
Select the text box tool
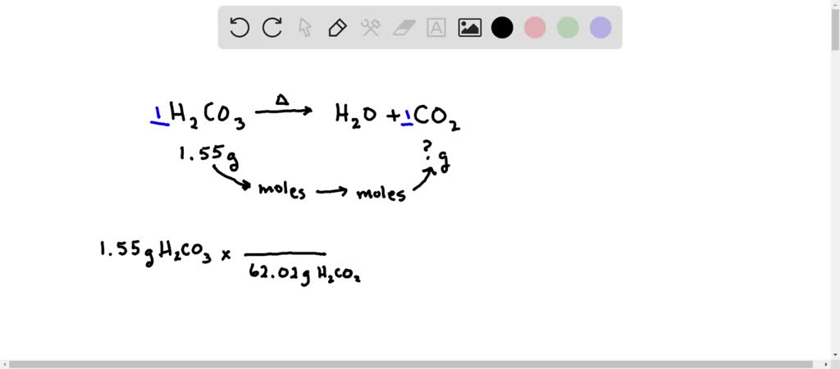click(436, 27)
